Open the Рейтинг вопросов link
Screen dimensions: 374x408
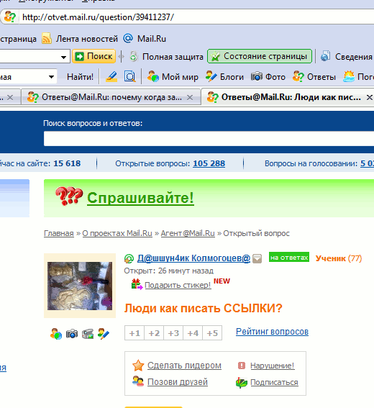272,332
